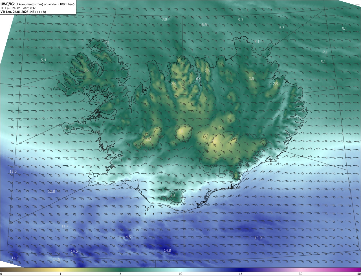
Task: Click the 14.8 value label over the ocean
Action: pyautogui.click(x=167, y=250)
